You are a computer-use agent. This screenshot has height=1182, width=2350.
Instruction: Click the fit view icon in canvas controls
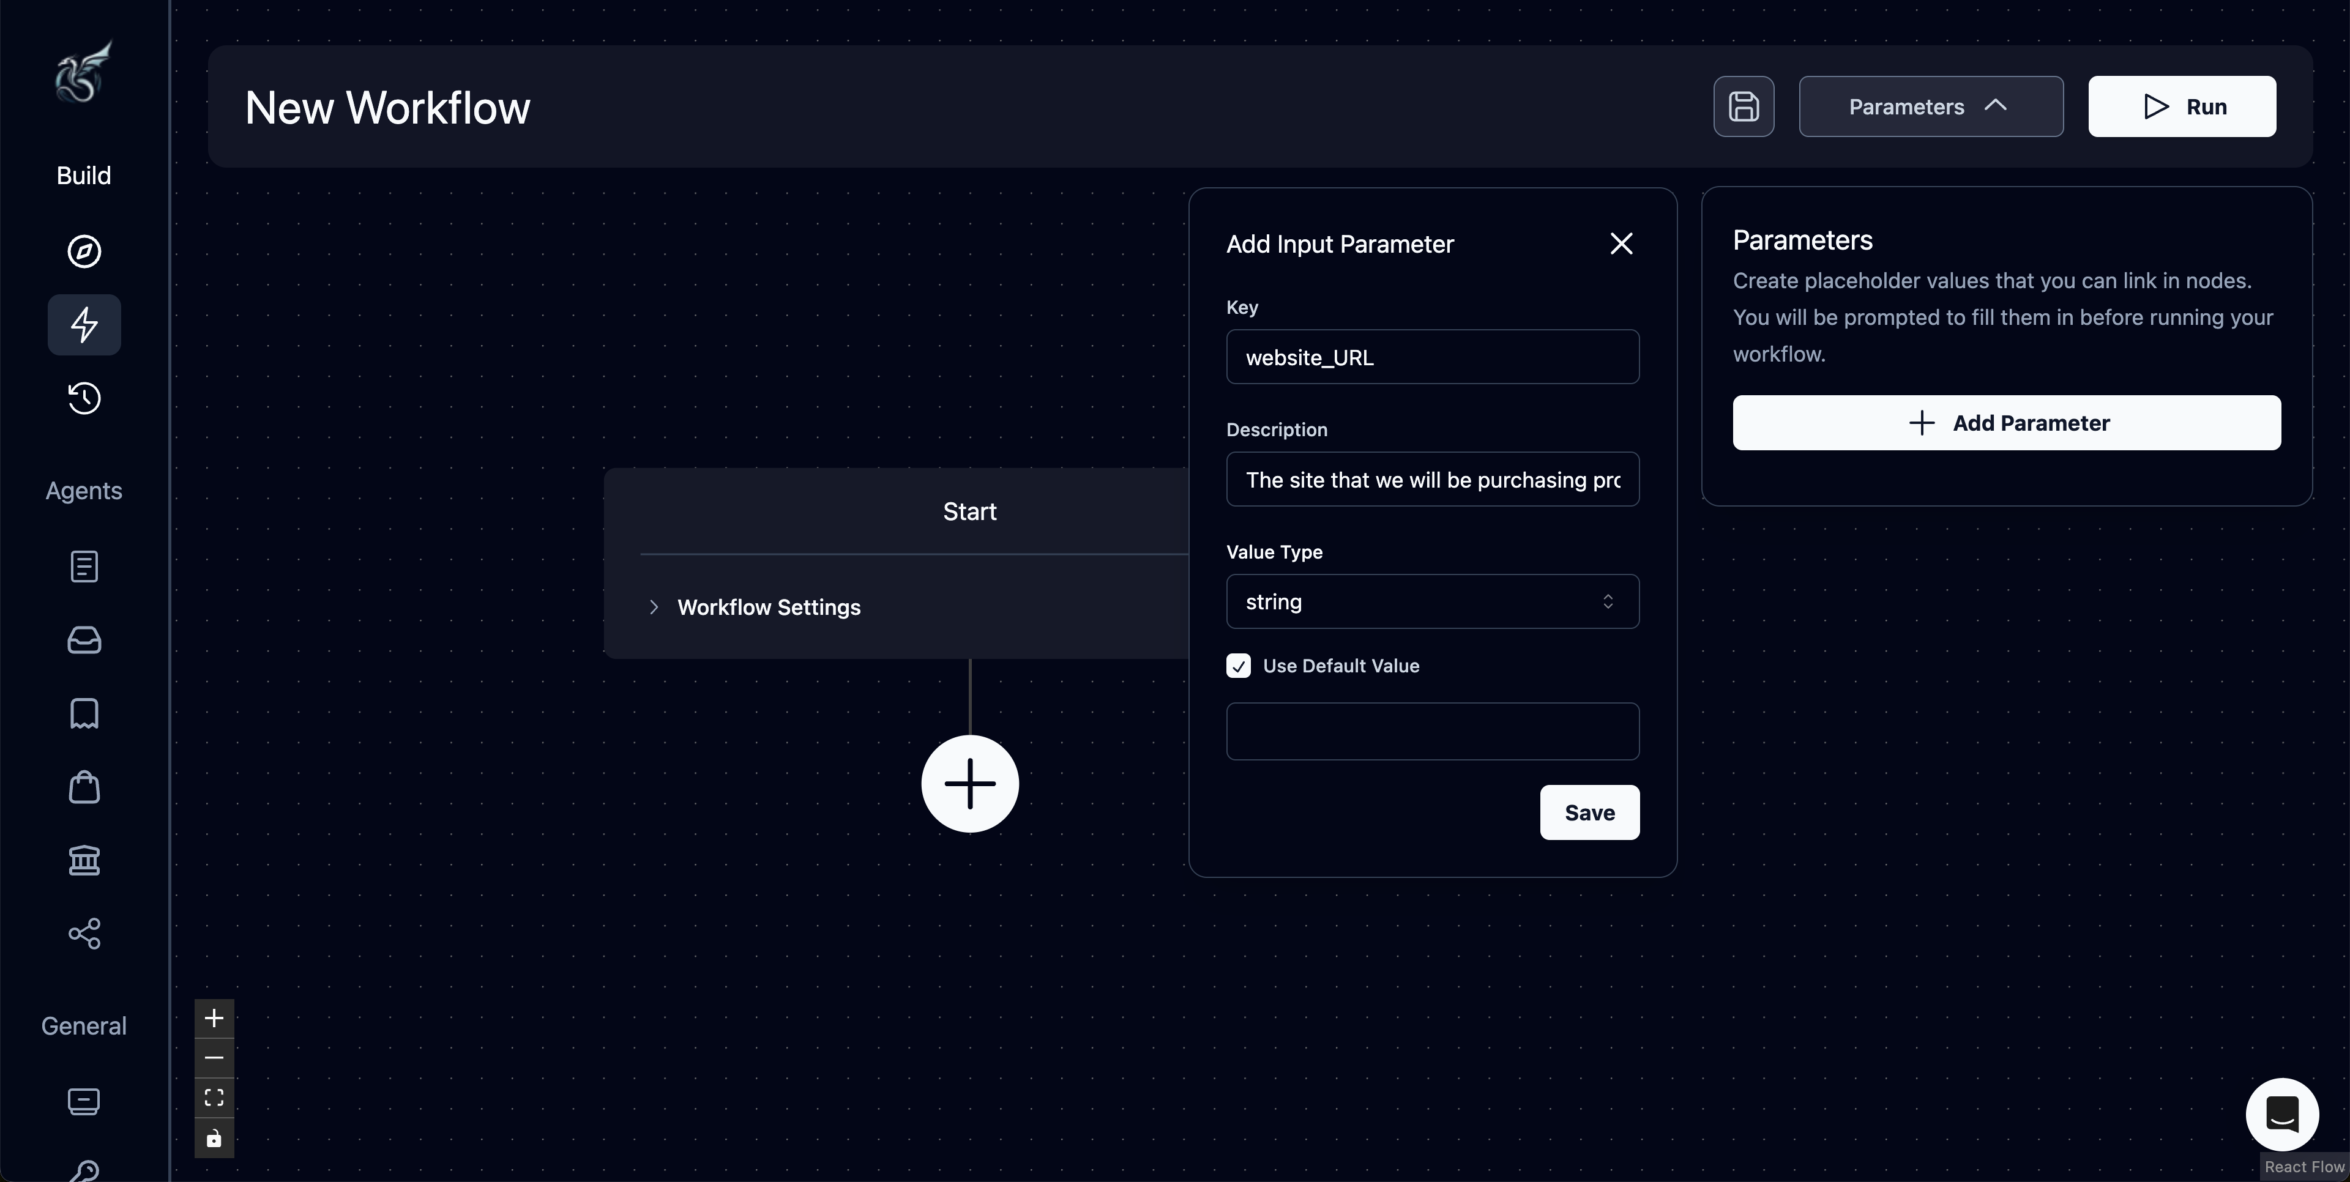[214, 1098]
